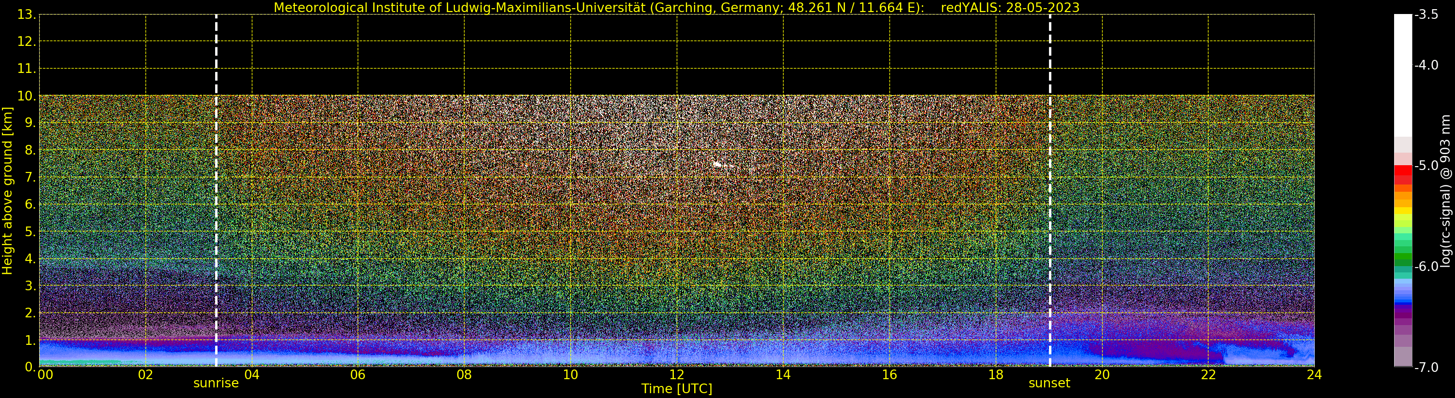Click the time tick label '18'
Image resolution: width=1455 pixels, height=398 pixels.
[996, 375]
